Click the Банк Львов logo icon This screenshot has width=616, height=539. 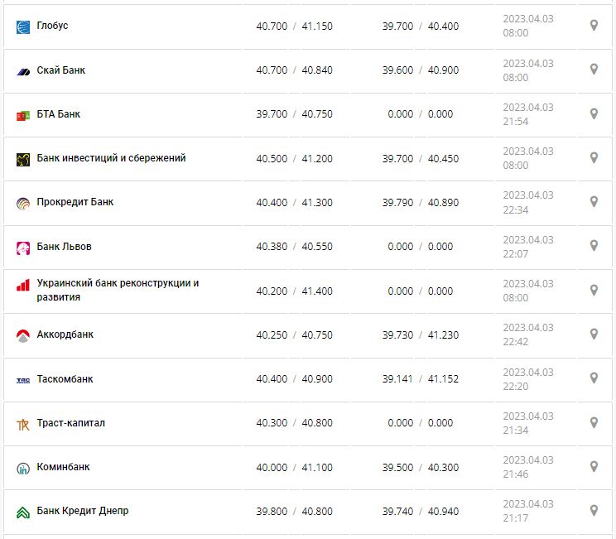pos(23,248)
